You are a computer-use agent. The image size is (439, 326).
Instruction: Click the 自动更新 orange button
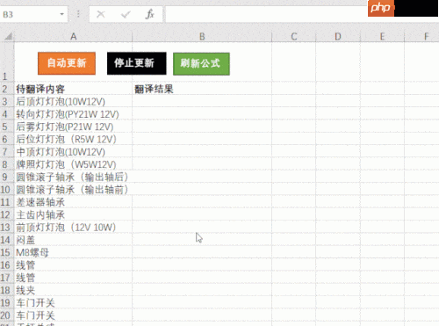[67, 63]
